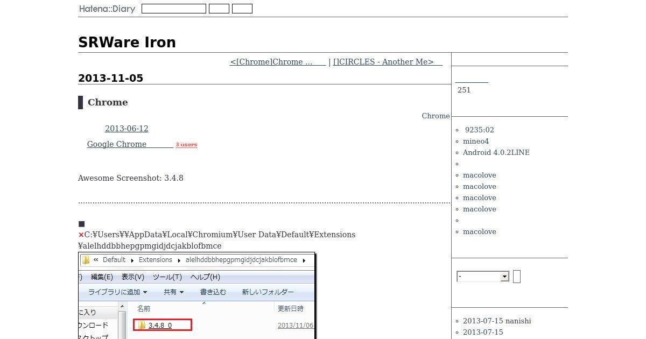Open the previous entry link [Chrome]Chrome ...
Screen dimensions: 646x339
tap(278, 62)
